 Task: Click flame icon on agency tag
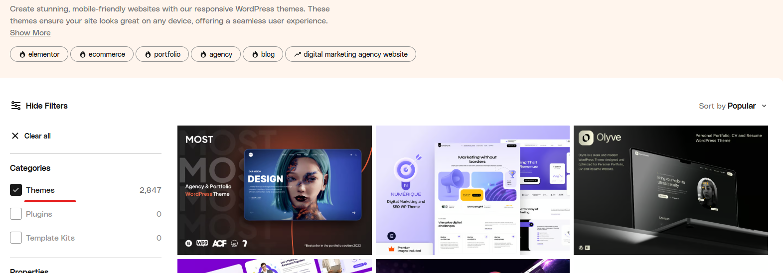pyautogui.click(x=203, y=54)
